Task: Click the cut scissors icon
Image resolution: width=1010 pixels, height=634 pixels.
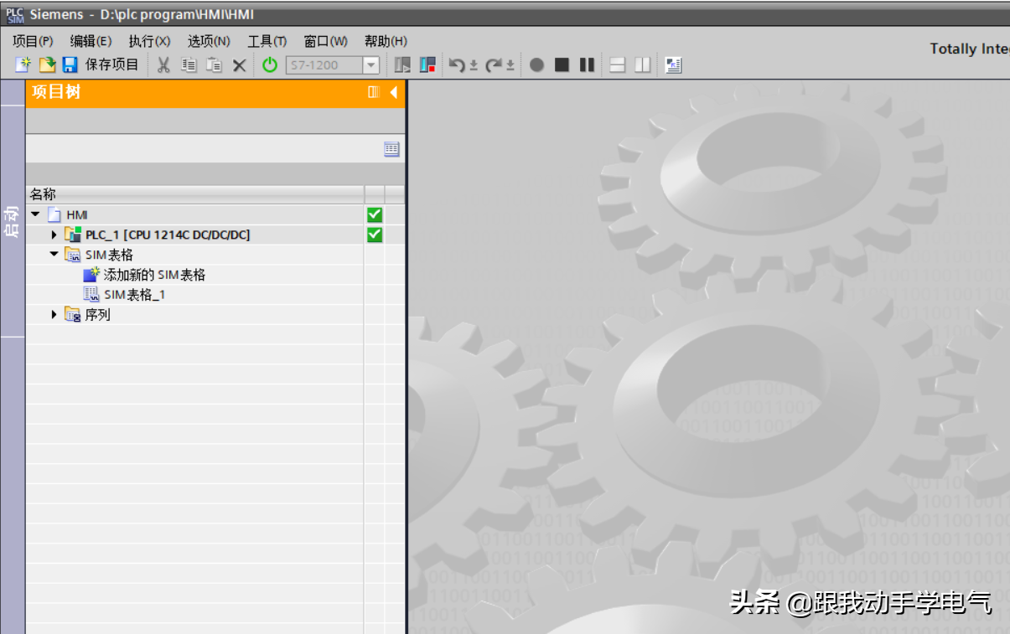Action: tap(163, 64)
